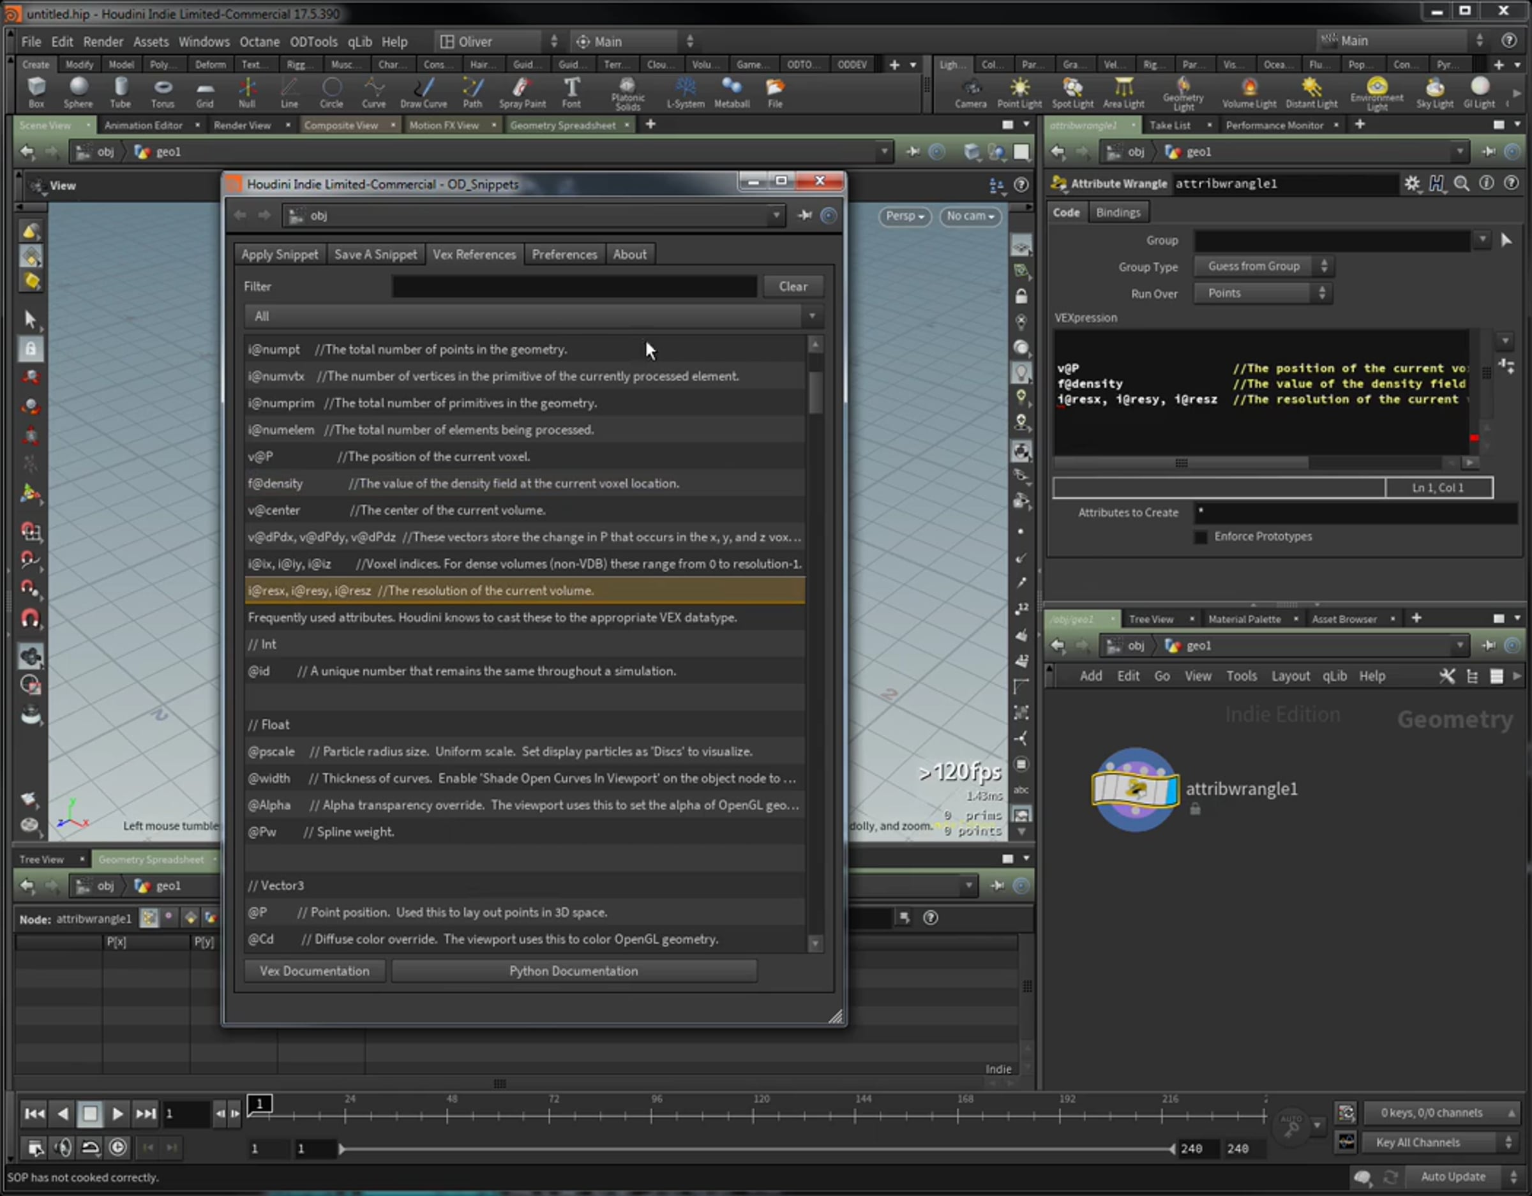Click the playback range slider handle

pos(342,1148)
